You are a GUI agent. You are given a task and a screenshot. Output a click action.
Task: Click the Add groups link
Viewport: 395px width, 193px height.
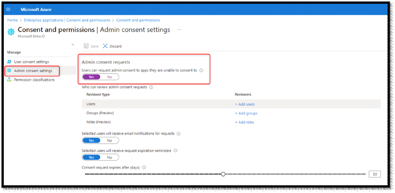point(246,113)
